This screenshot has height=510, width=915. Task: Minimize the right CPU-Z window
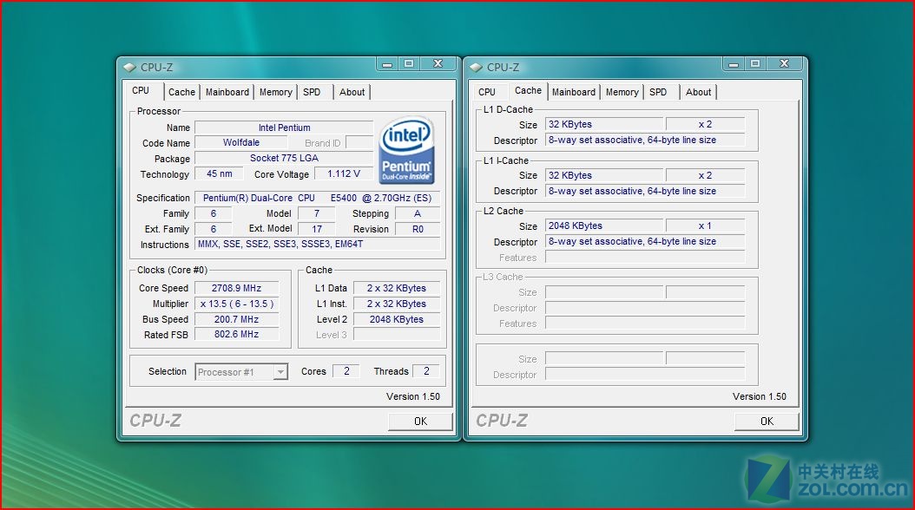click(x=733, y=64)
